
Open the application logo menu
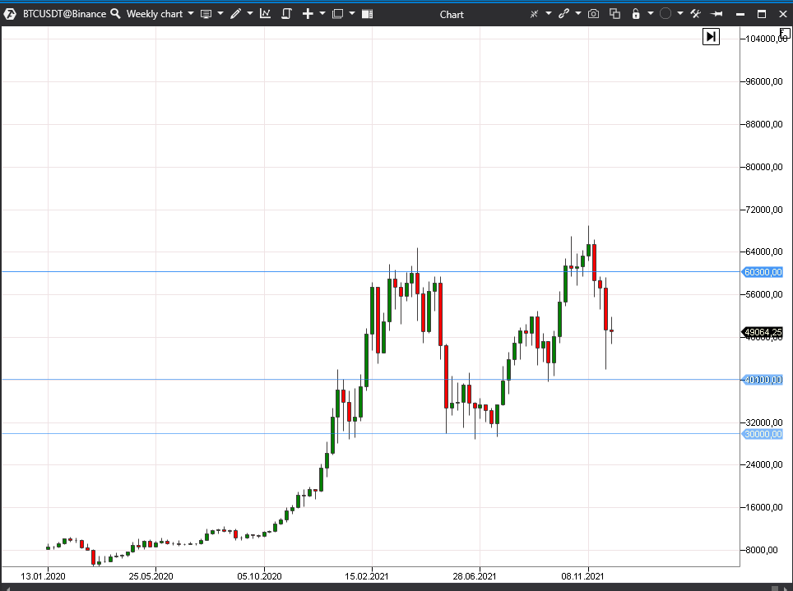[10, 14]
